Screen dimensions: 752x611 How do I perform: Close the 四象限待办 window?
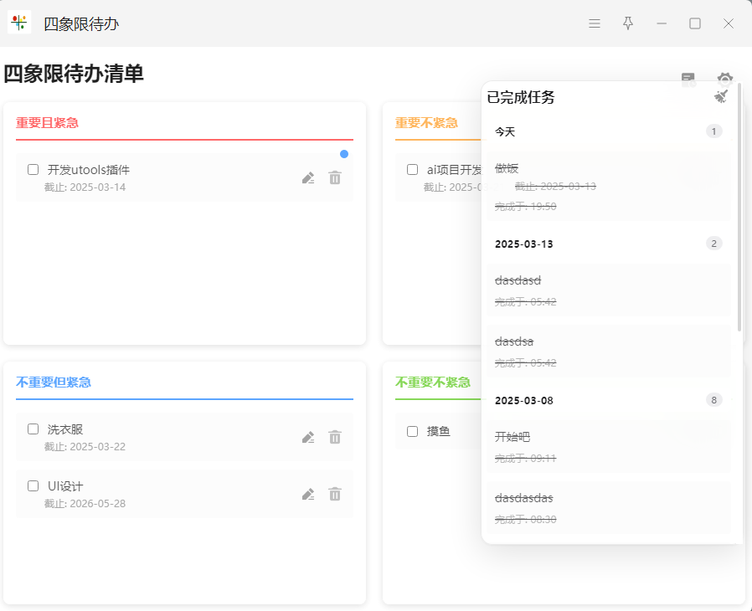[729, 23]
